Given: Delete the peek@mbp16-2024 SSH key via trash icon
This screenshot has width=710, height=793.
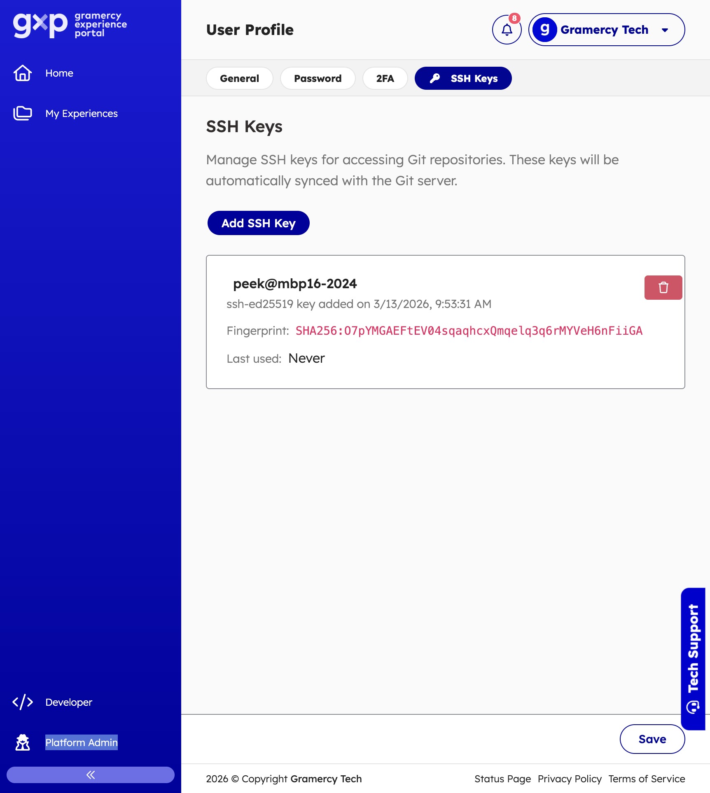Looking at the screenshot, I should [663, 287].
